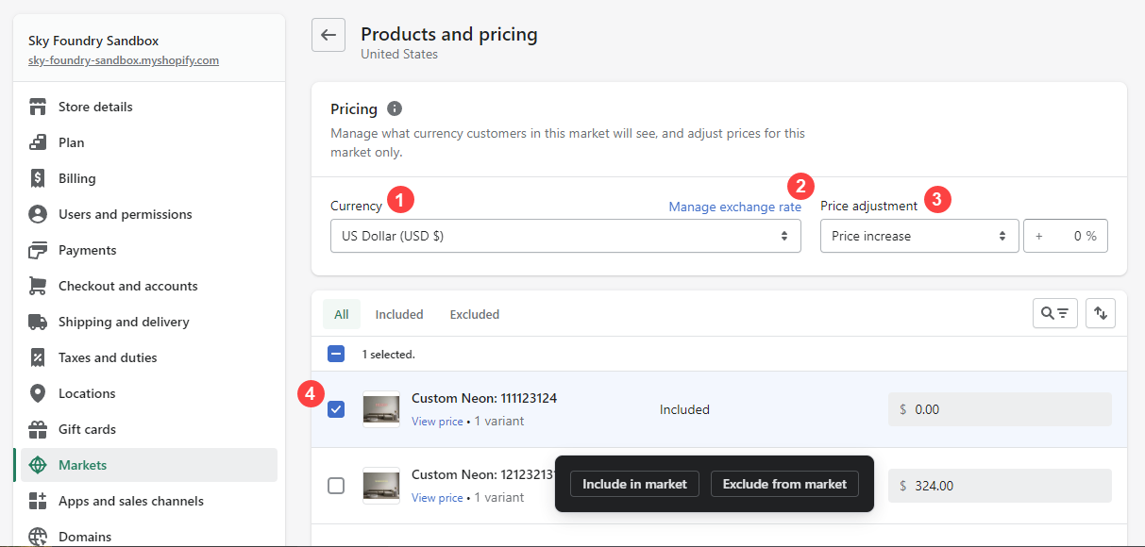Check the second Custom Neon product
Viewport: 1145px width, 547px height.
(336, 486)
